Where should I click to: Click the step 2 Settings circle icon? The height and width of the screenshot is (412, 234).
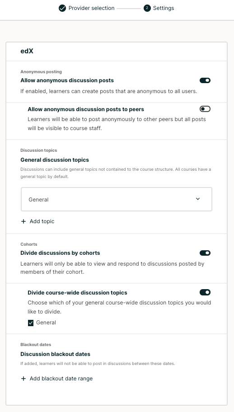pyautogui.click(x=147, y=8)
